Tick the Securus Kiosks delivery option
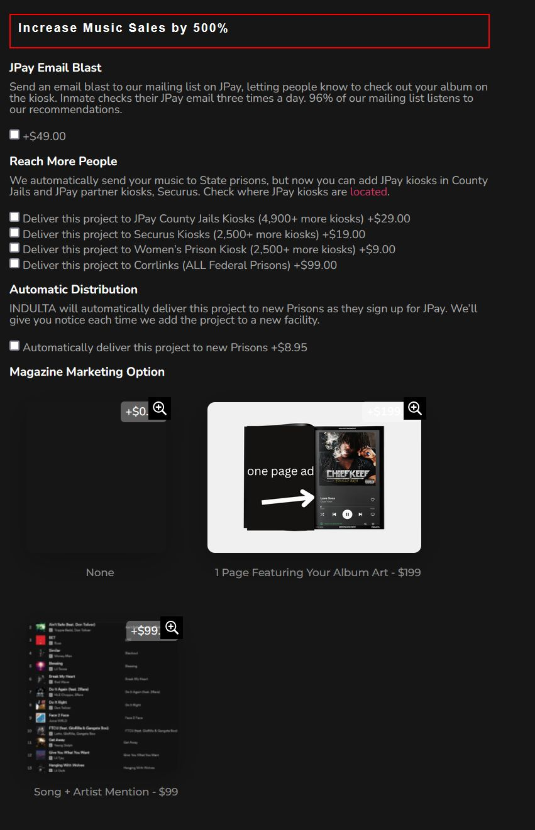 (14, 232)
